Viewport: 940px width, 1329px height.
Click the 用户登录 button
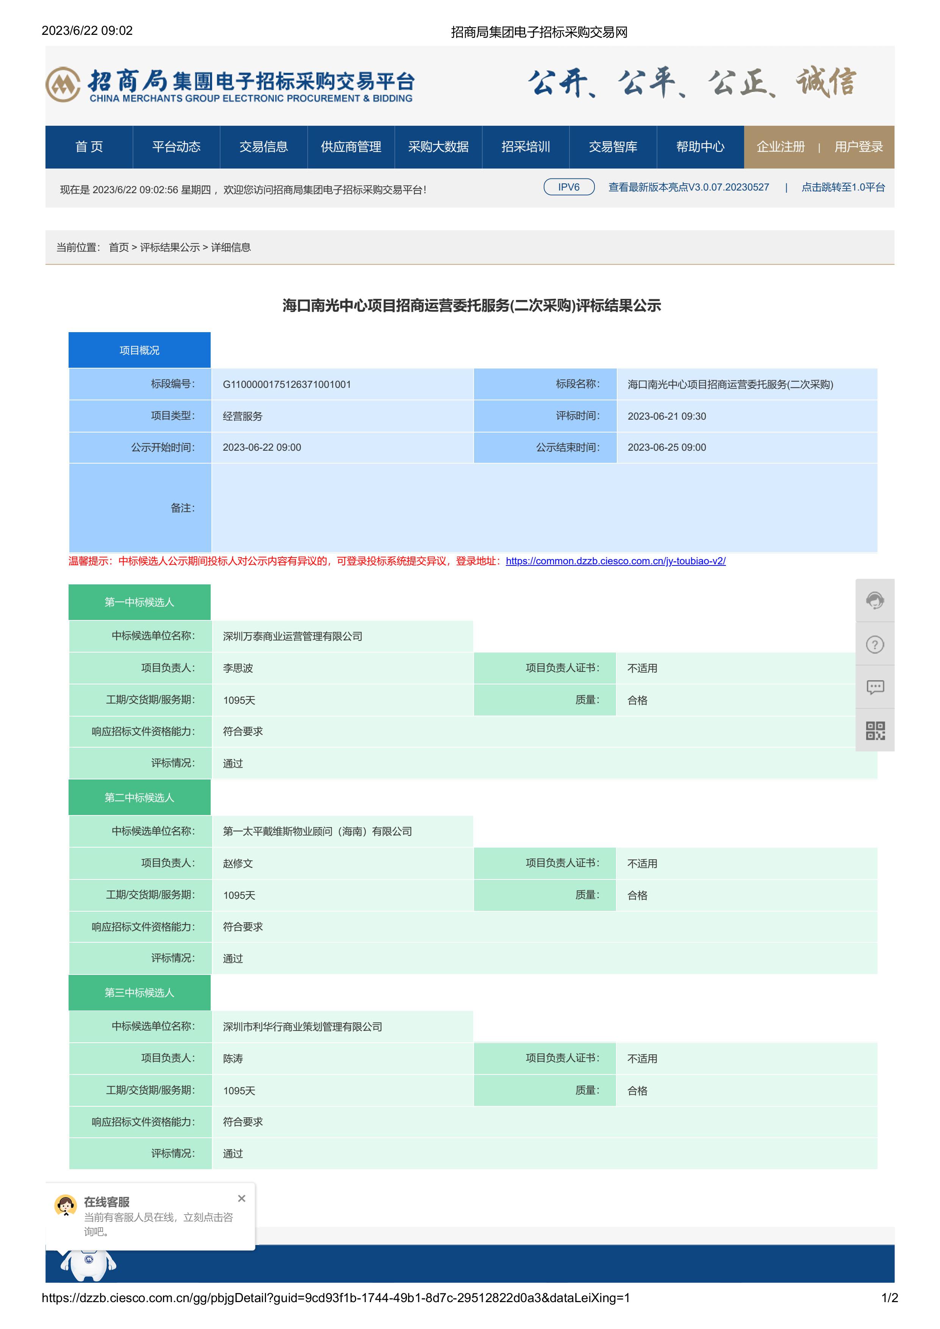coord(858,147)
